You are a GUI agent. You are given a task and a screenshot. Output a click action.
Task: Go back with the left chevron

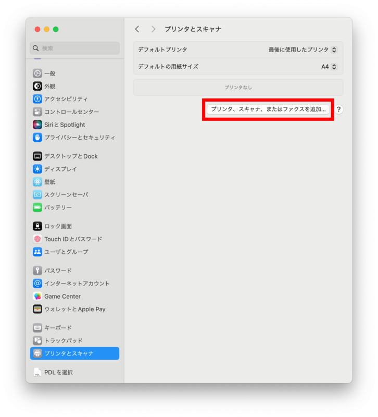tap(137, 29)
